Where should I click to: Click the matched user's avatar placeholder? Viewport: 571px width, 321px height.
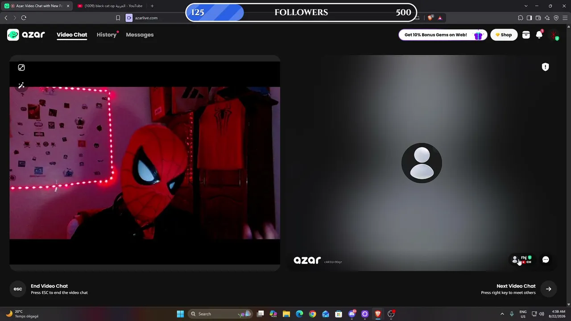[x=422, y=163]
